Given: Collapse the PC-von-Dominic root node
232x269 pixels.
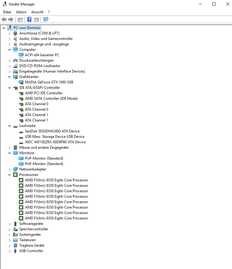Looking at the screenshot, I should point(4,28).
